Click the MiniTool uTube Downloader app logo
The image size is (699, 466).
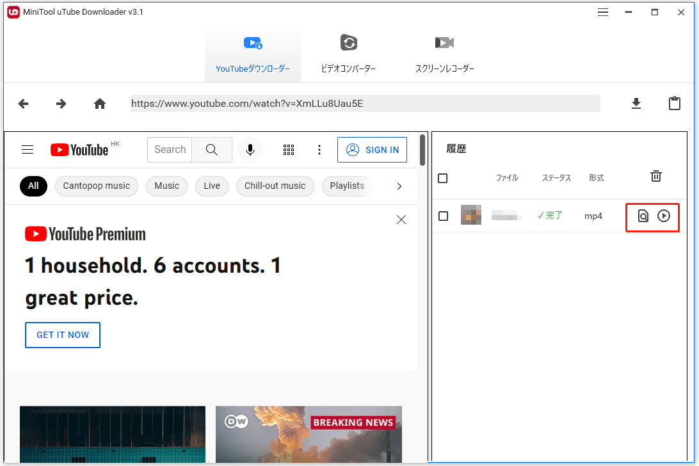(13, 12)
